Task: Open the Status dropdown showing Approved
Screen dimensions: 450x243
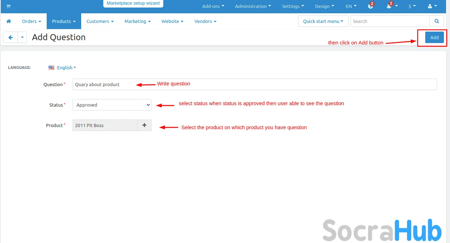Action: point(112,105)
